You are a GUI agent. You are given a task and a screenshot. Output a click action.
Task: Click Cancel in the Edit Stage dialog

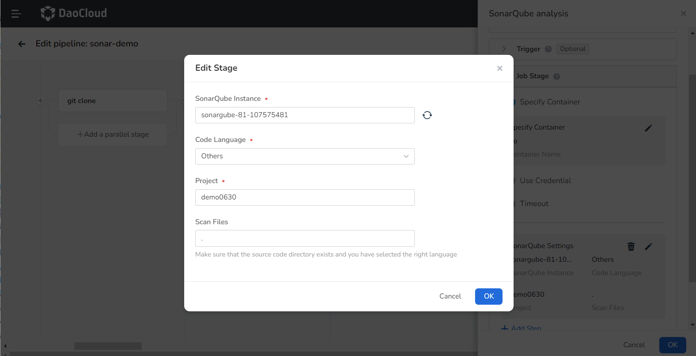point(450,296)
